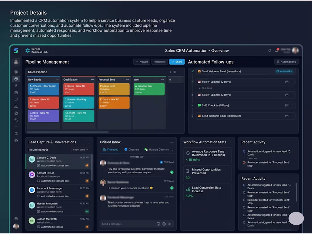Open the search magnifier in the top bar
Viewport: 312px width, 234px height.
270,50
